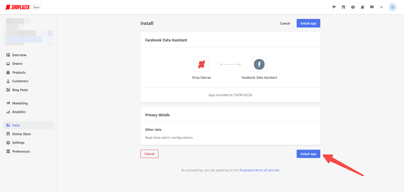Open the flag icon in top bar
404x192 pixels.
coord(334,7)
